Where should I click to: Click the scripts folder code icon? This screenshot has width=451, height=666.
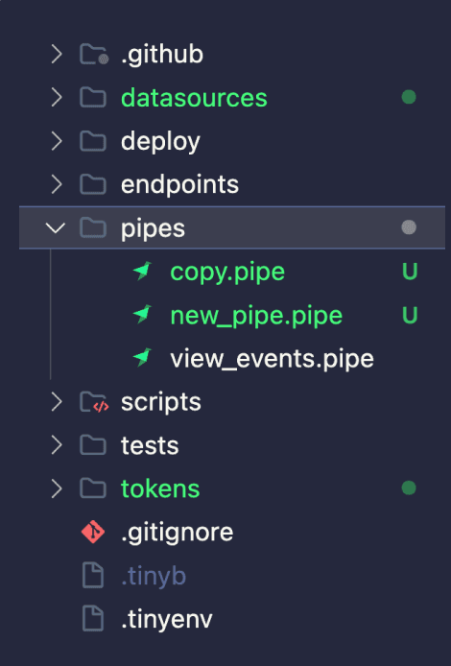click(x=94, y=402)
